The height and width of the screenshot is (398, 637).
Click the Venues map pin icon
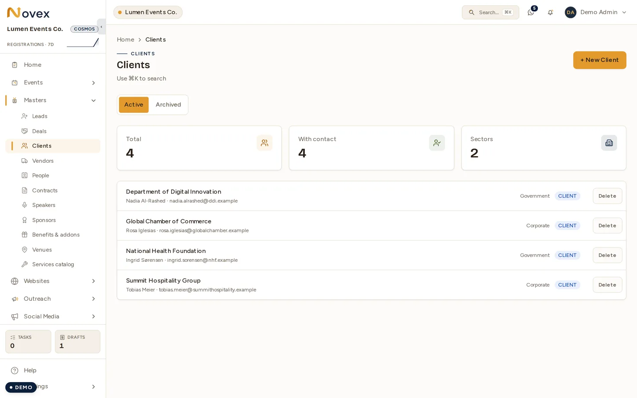coord(25,250)
